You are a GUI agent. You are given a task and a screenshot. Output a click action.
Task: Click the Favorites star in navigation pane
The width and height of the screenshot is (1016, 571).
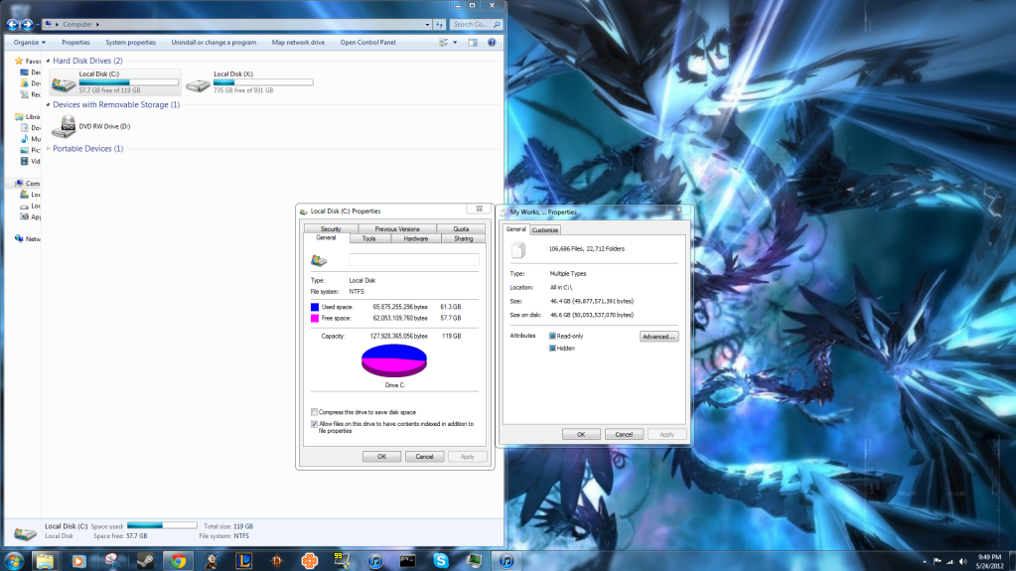point(19,61)
